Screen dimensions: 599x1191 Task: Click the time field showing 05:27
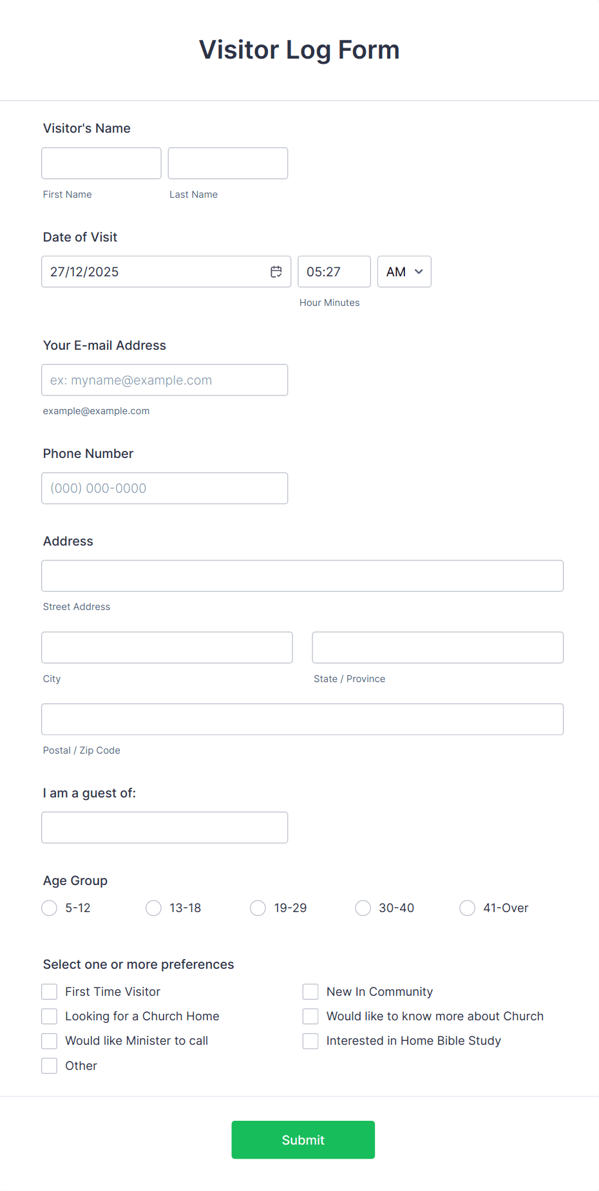(x=334, y=271)
